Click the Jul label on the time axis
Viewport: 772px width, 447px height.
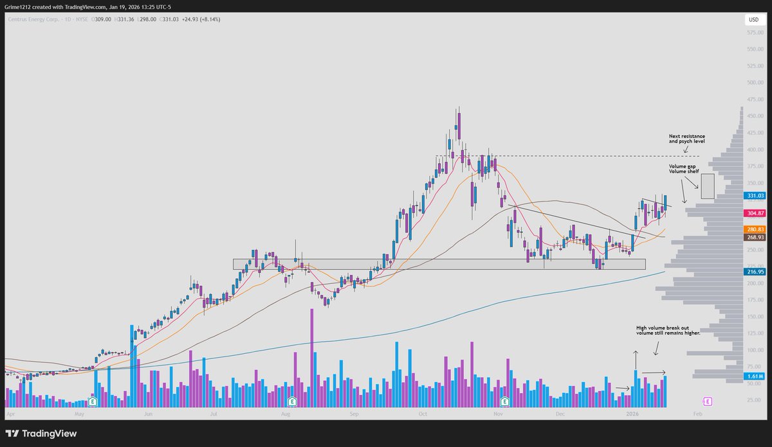pyautogui.click(x=214, y=416)
